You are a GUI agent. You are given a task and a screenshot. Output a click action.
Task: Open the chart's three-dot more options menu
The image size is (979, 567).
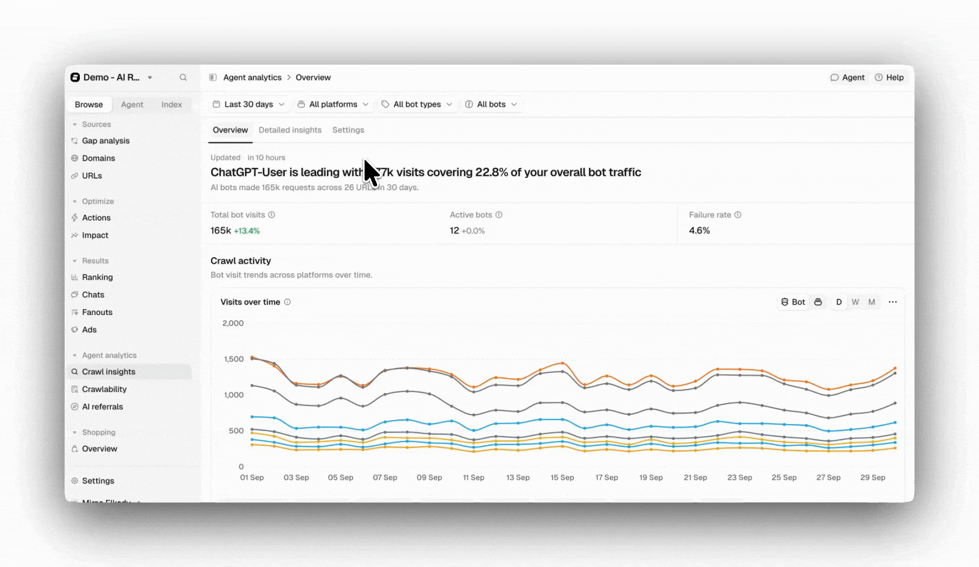click(x=893, y=302)
